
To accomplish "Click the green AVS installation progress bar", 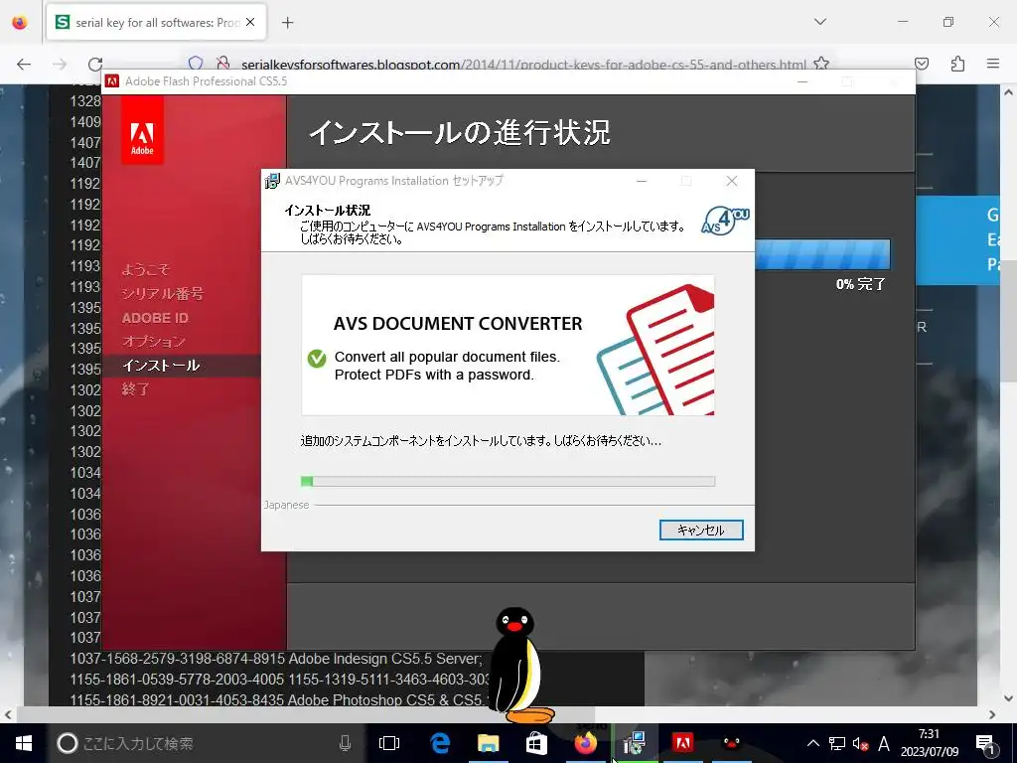I will [508, 482].
